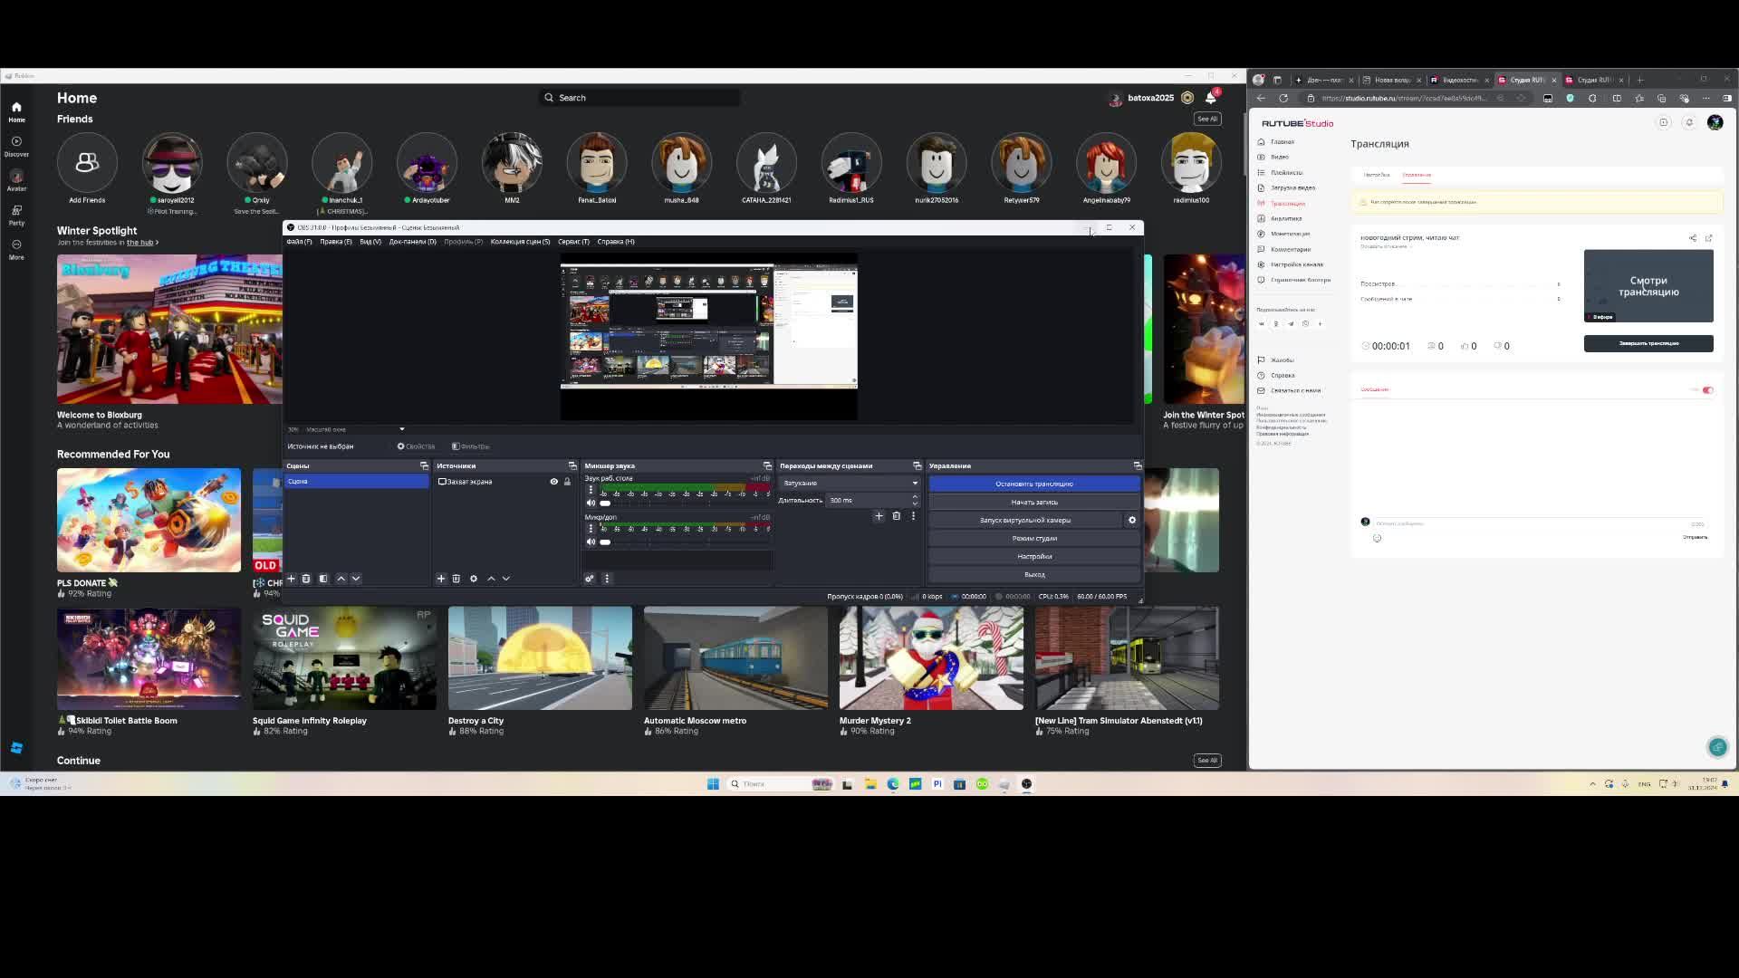This screenshot has width=1739, height=978.
Task: Move scene down in Scenes panel
Action: (356, 579)
